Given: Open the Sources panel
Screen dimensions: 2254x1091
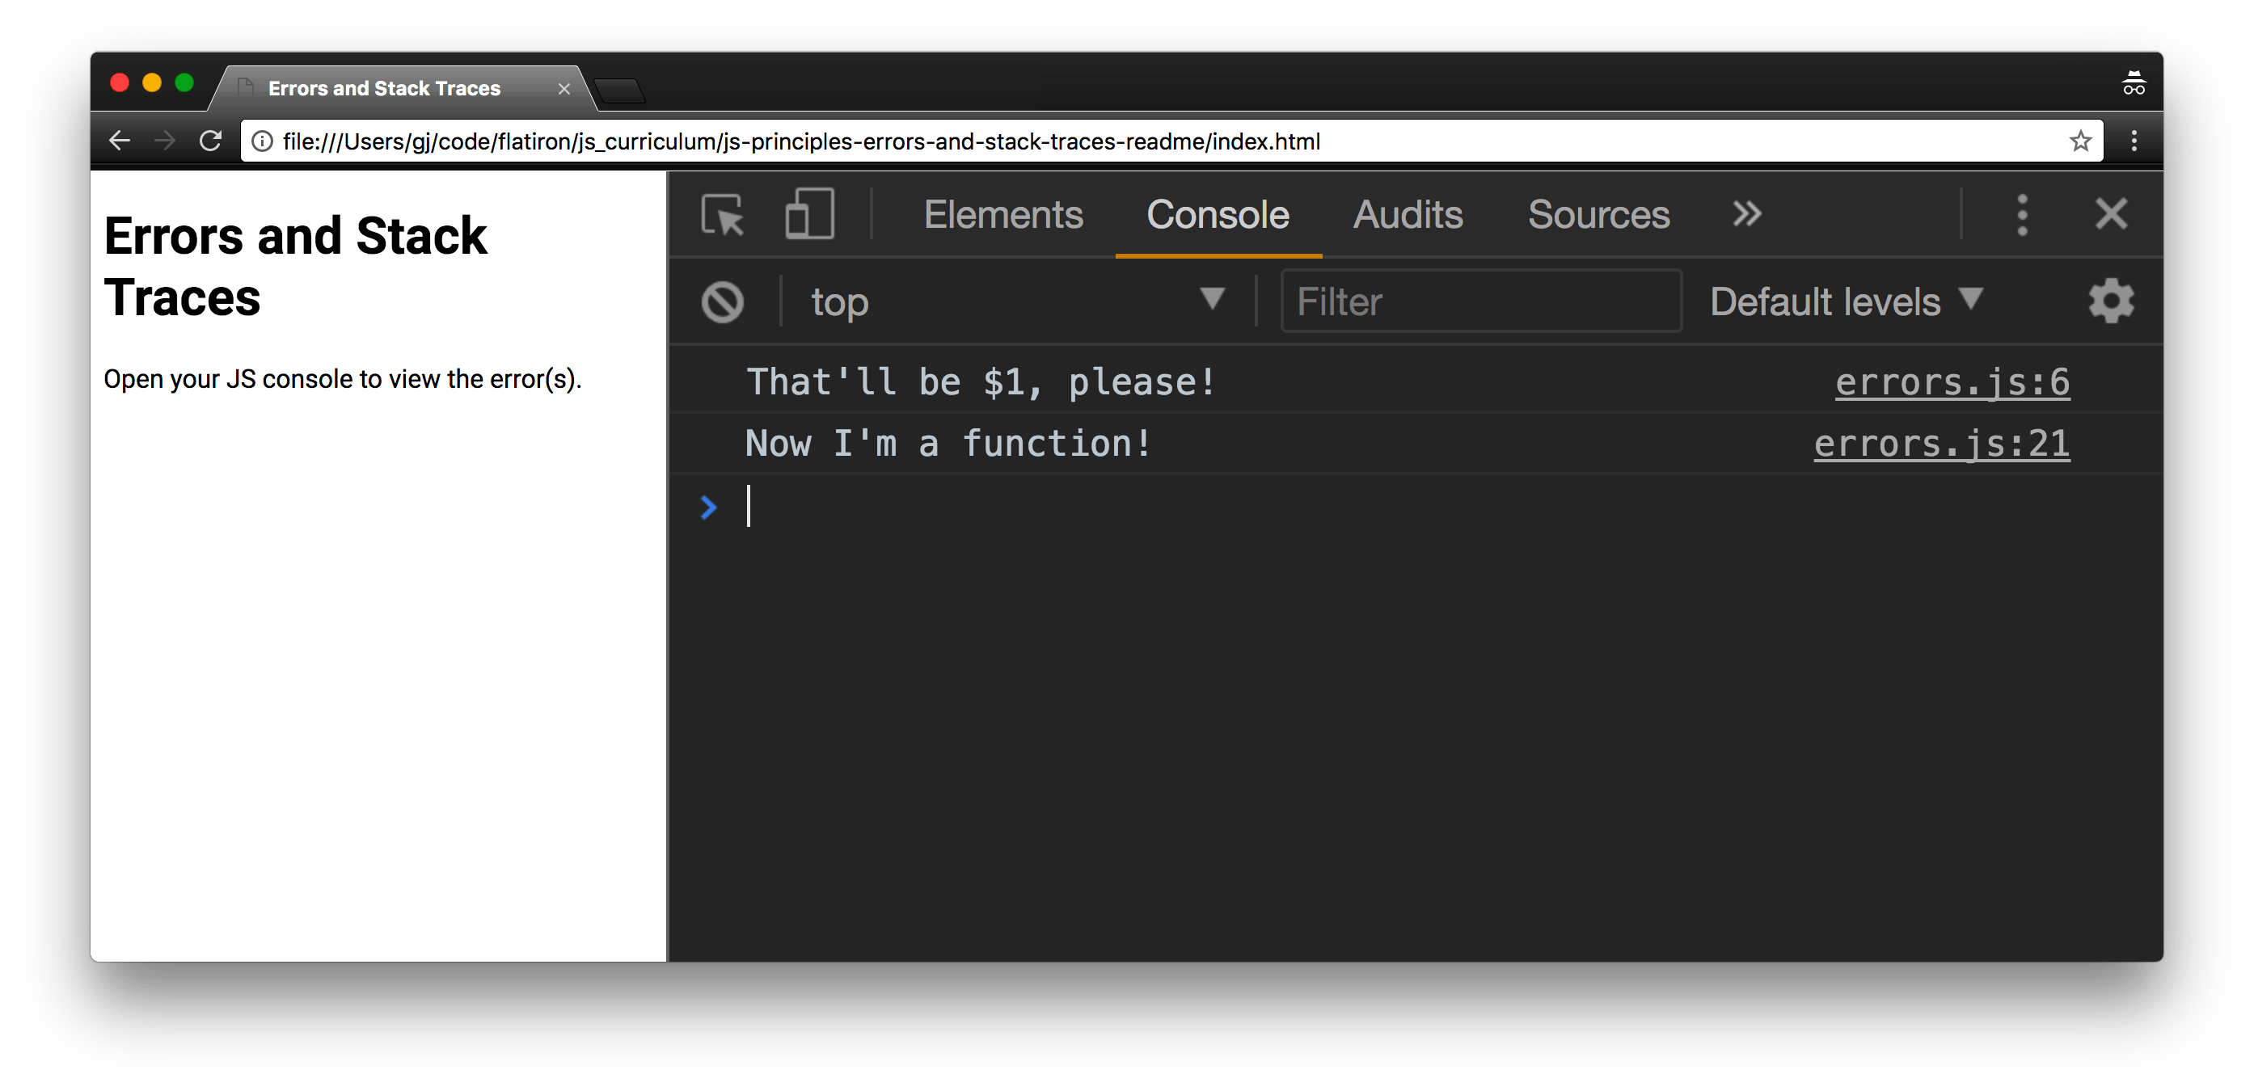Looking at the screenshot, I should point(1598,213).
